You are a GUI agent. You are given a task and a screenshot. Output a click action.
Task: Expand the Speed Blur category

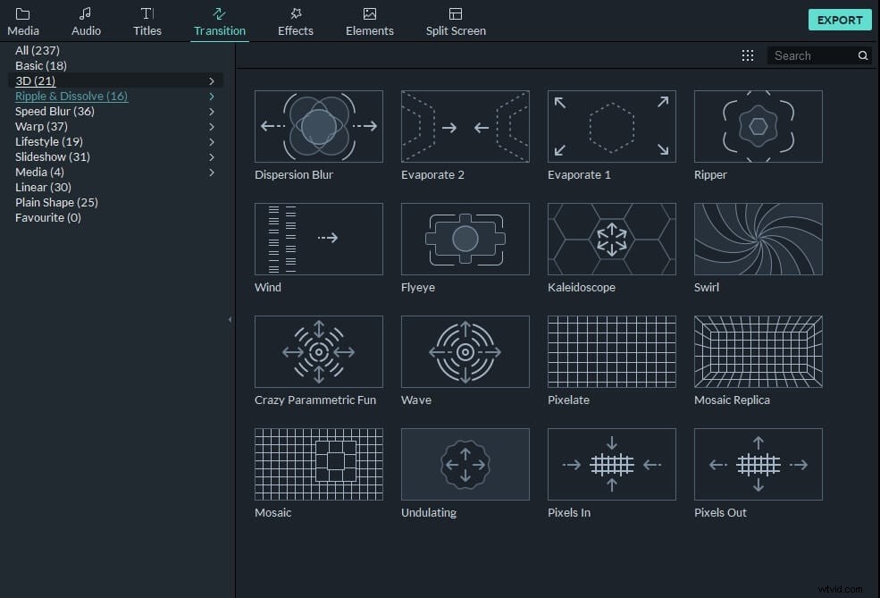point(212,111)
